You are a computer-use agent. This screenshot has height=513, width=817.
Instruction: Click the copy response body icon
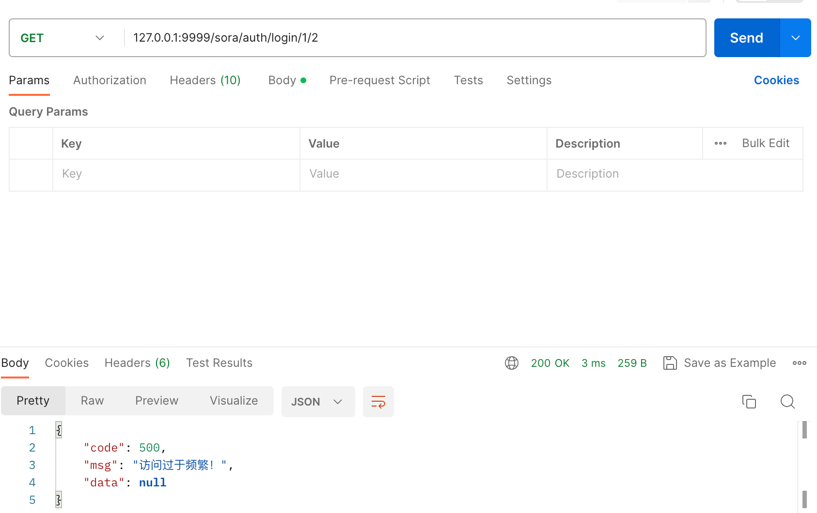point(749,402)
